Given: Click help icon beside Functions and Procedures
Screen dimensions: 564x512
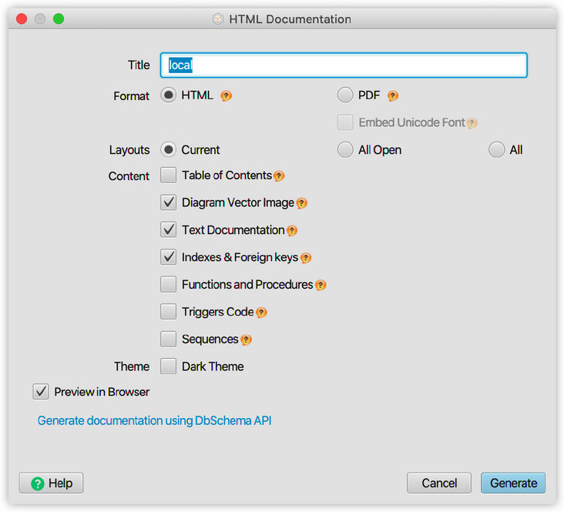Looking at the screenshot, I should (321, 285).
